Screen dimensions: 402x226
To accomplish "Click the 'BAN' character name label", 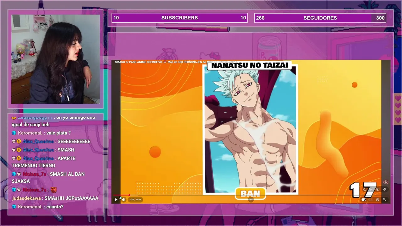I will point(250,194).
